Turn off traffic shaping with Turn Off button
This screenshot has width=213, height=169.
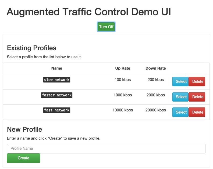pyautogui.click(x=106, y=27)
